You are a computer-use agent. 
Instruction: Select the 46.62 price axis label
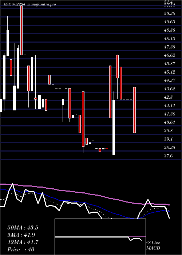(170, 55)
